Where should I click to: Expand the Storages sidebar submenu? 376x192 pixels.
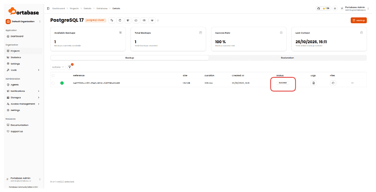pos(23,98)
